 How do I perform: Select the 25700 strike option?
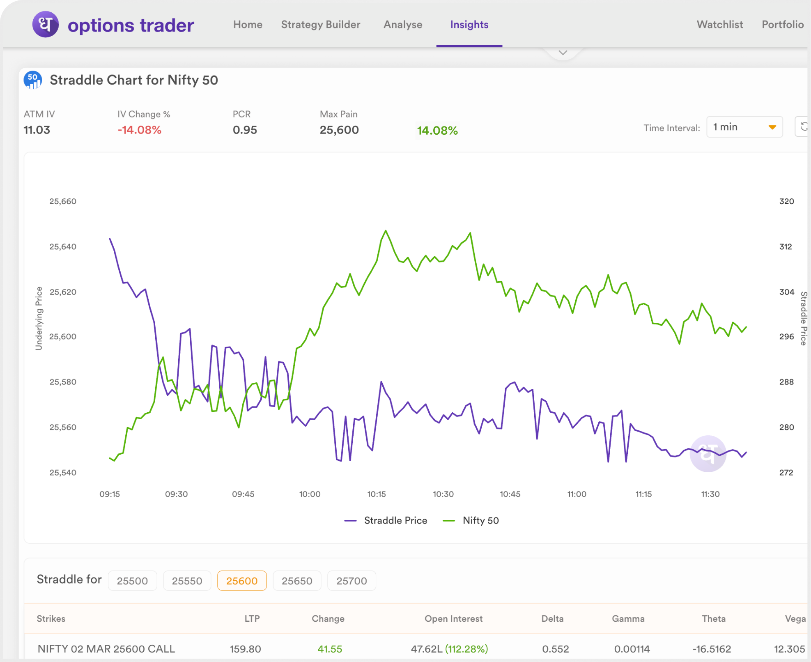point(352,581)
